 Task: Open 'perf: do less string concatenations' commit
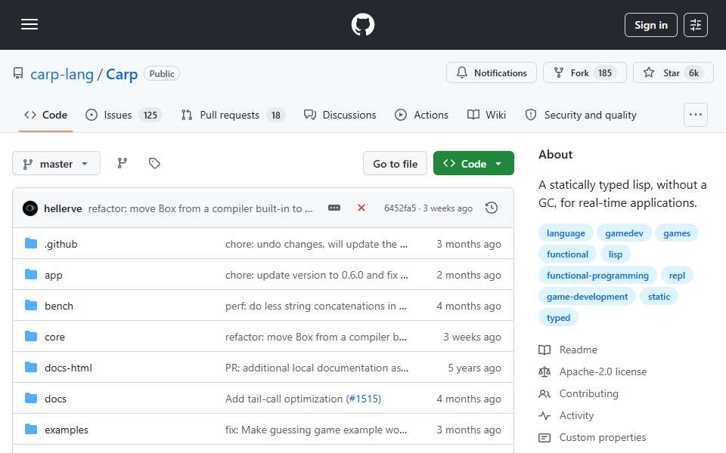[x=316, y=306]
